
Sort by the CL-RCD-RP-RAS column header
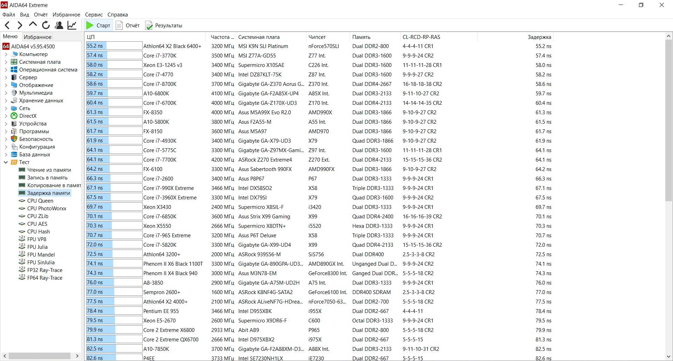point(439,37)
